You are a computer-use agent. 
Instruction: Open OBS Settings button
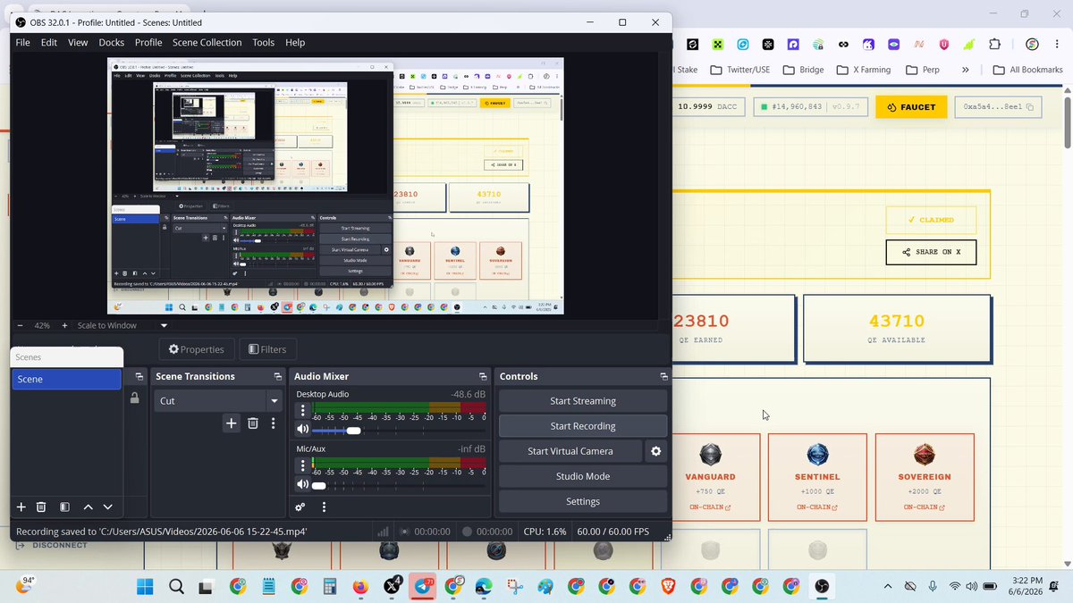tap(583, 501)
